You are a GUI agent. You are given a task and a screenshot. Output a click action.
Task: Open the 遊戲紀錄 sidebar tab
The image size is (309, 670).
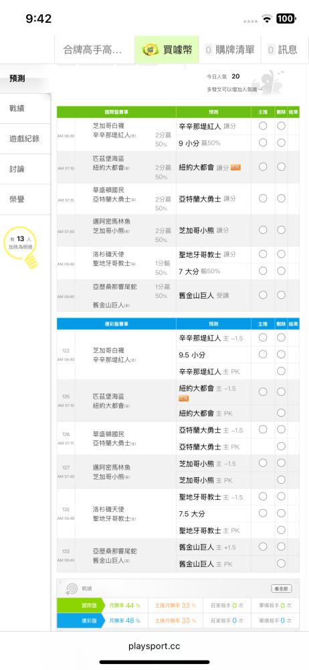pos(25,139)
